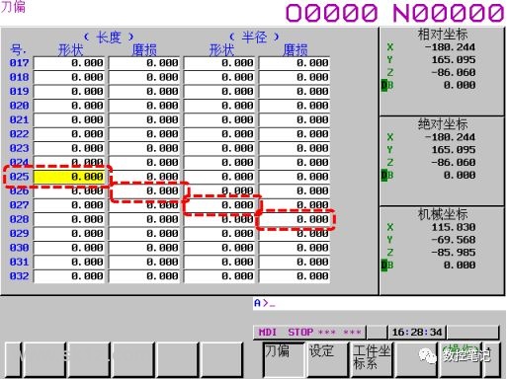Click relative coordinate X value -180.244

[450, 47]
